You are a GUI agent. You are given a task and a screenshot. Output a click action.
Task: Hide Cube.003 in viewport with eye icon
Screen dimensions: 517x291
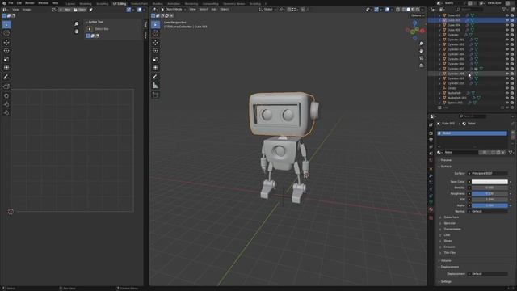click(507, 20)
